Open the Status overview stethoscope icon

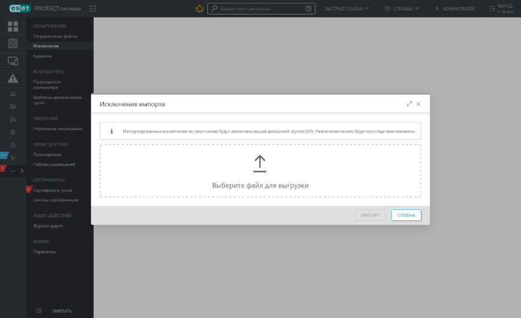(13, 158)
